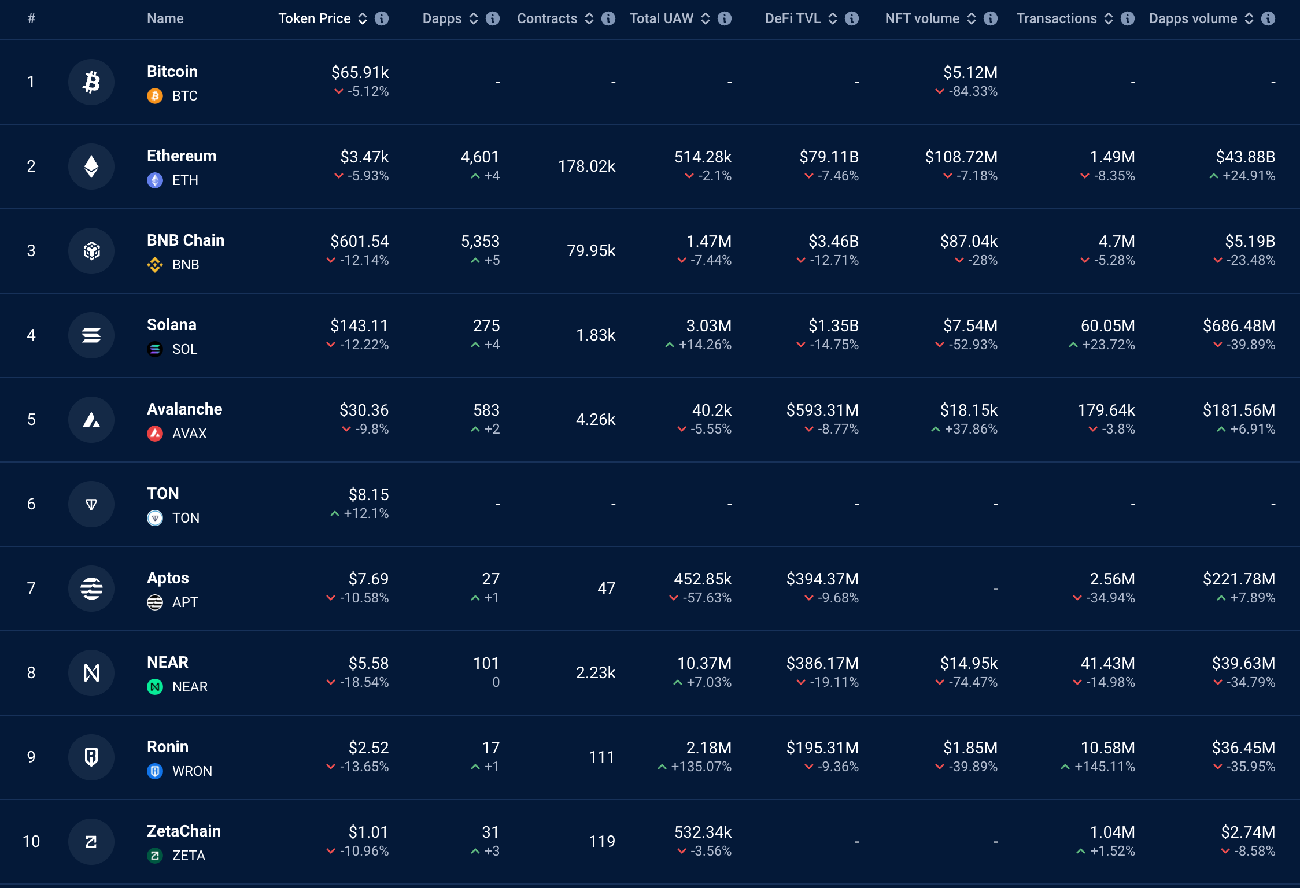The height and width of the screenshot is (888, 1300).
Task: Click Solana's 60.05M transactions value
Action: point(1108,325)
